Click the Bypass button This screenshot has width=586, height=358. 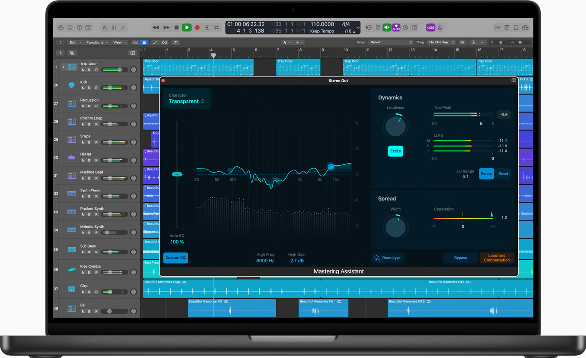460,258
